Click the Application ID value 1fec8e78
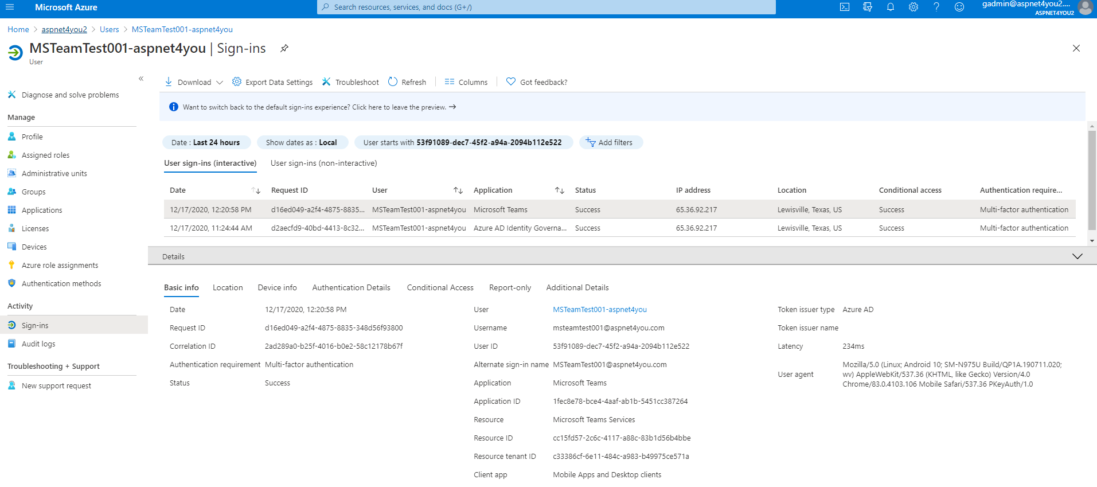 pos(620,402)
